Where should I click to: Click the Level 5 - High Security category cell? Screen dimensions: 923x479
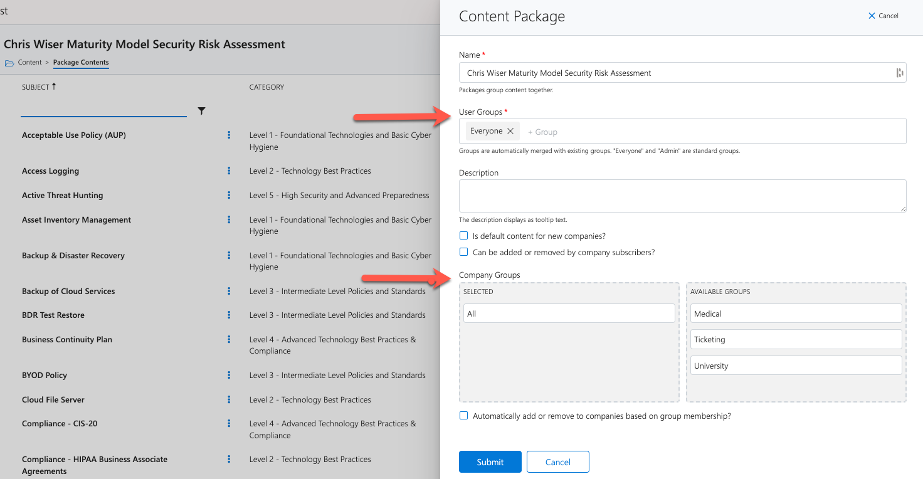click(339, 195)
